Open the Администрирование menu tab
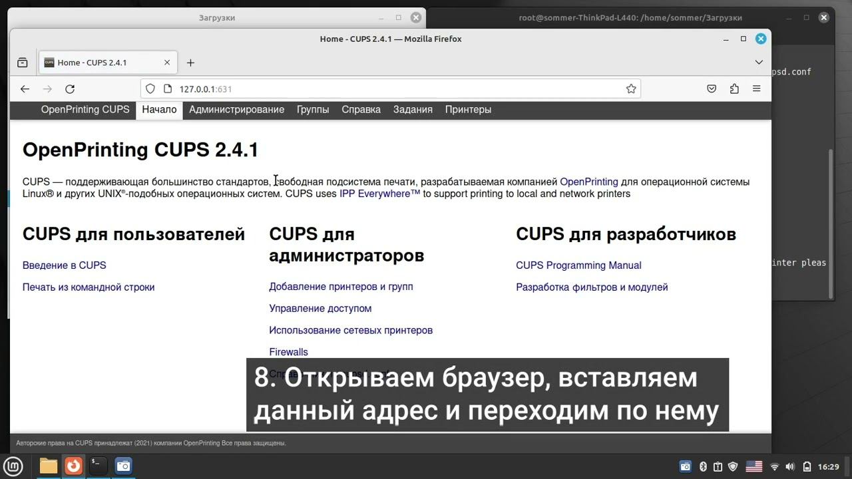Screen dimensions: 852x479 tap(236, 110)
